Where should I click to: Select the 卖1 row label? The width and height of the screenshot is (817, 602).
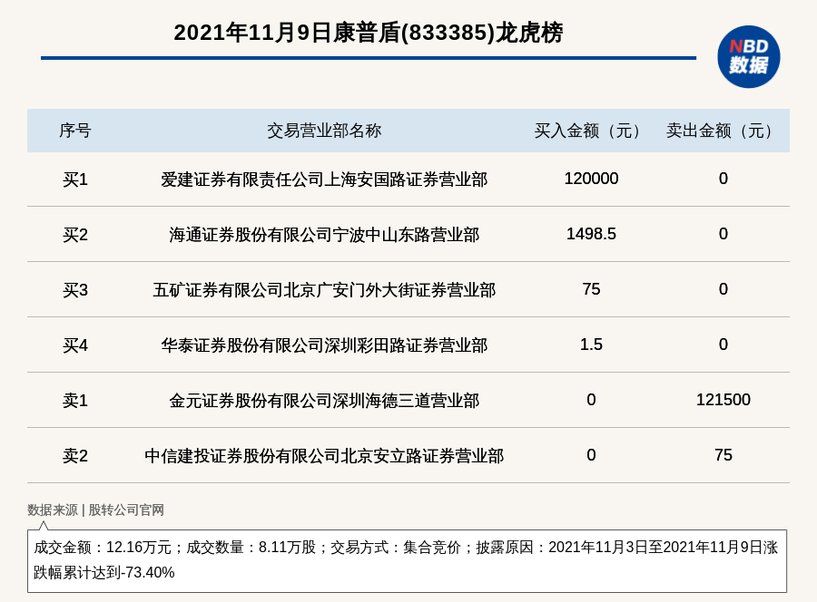(x=75, y=401)
